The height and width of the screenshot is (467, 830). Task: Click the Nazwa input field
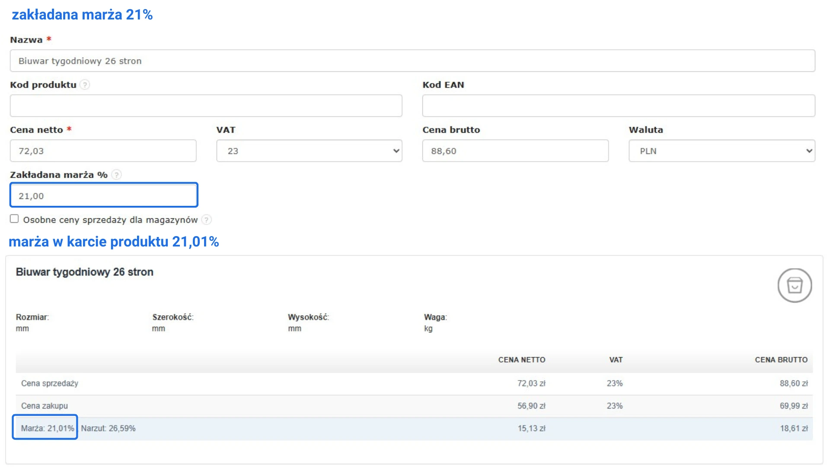(412, 61)
